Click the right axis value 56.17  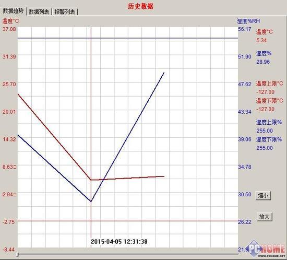[245, 29]
